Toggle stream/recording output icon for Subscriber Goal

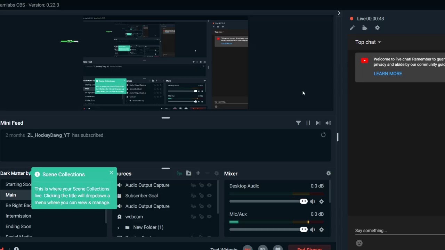click(193, 196)
